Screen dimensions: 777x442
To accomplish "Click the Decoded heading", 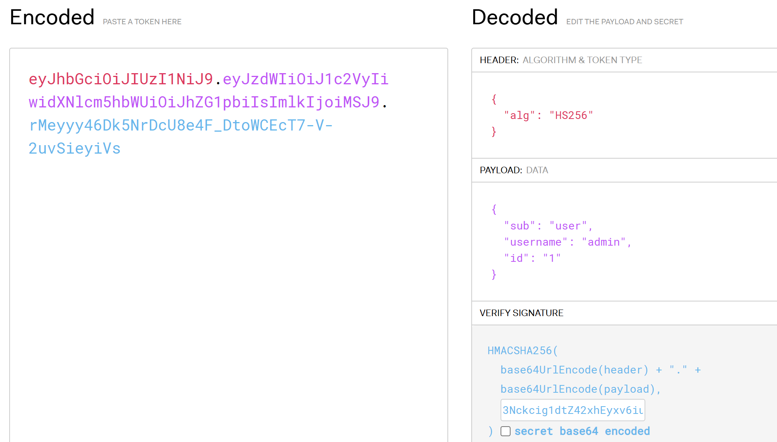I will pyautogui.click(x=514, y=17).
